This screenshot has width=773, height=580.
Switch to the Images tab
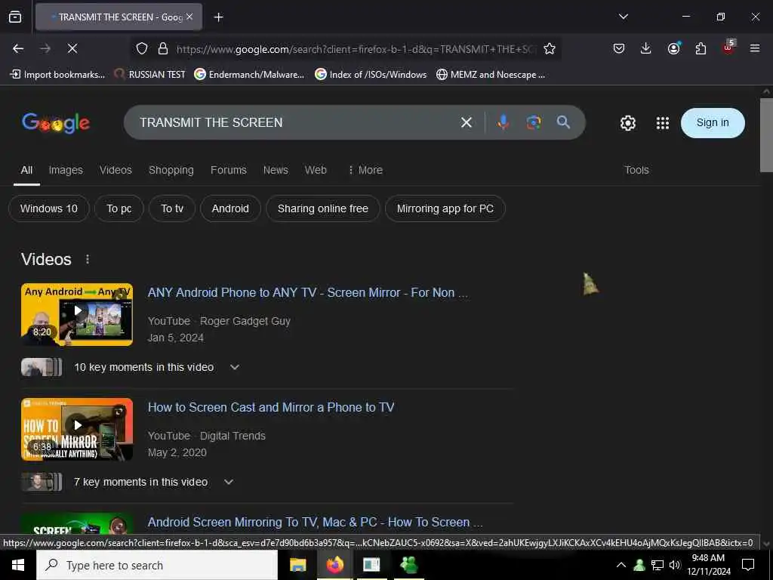pyautogui.click(x=66, y=170)
